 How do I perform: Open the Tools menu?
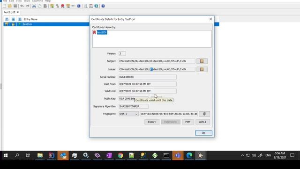click(x=27, y=1)
